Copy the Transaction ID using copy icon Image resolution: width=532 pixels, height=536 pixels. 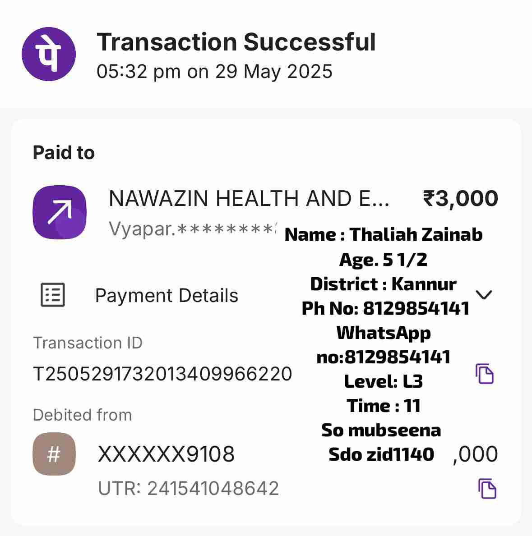coord(485,374)
